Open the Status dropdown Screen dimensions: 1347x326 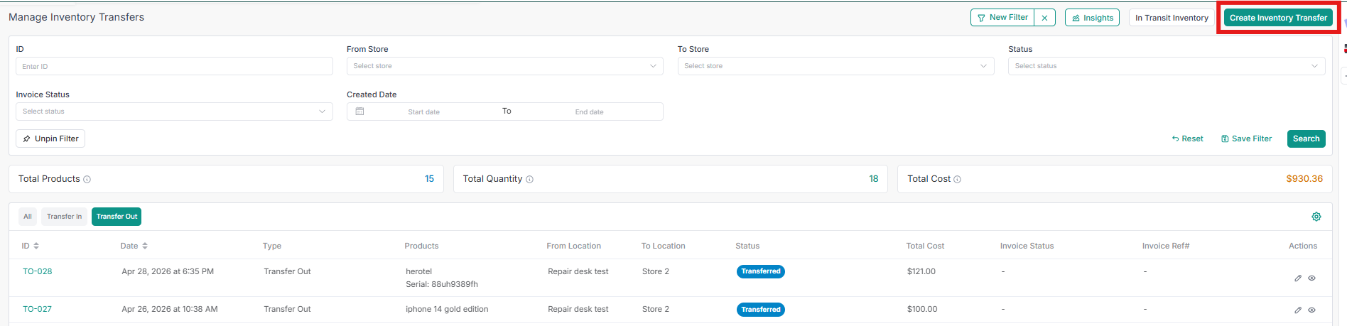pyautogui.click(x=1167, y=66)
